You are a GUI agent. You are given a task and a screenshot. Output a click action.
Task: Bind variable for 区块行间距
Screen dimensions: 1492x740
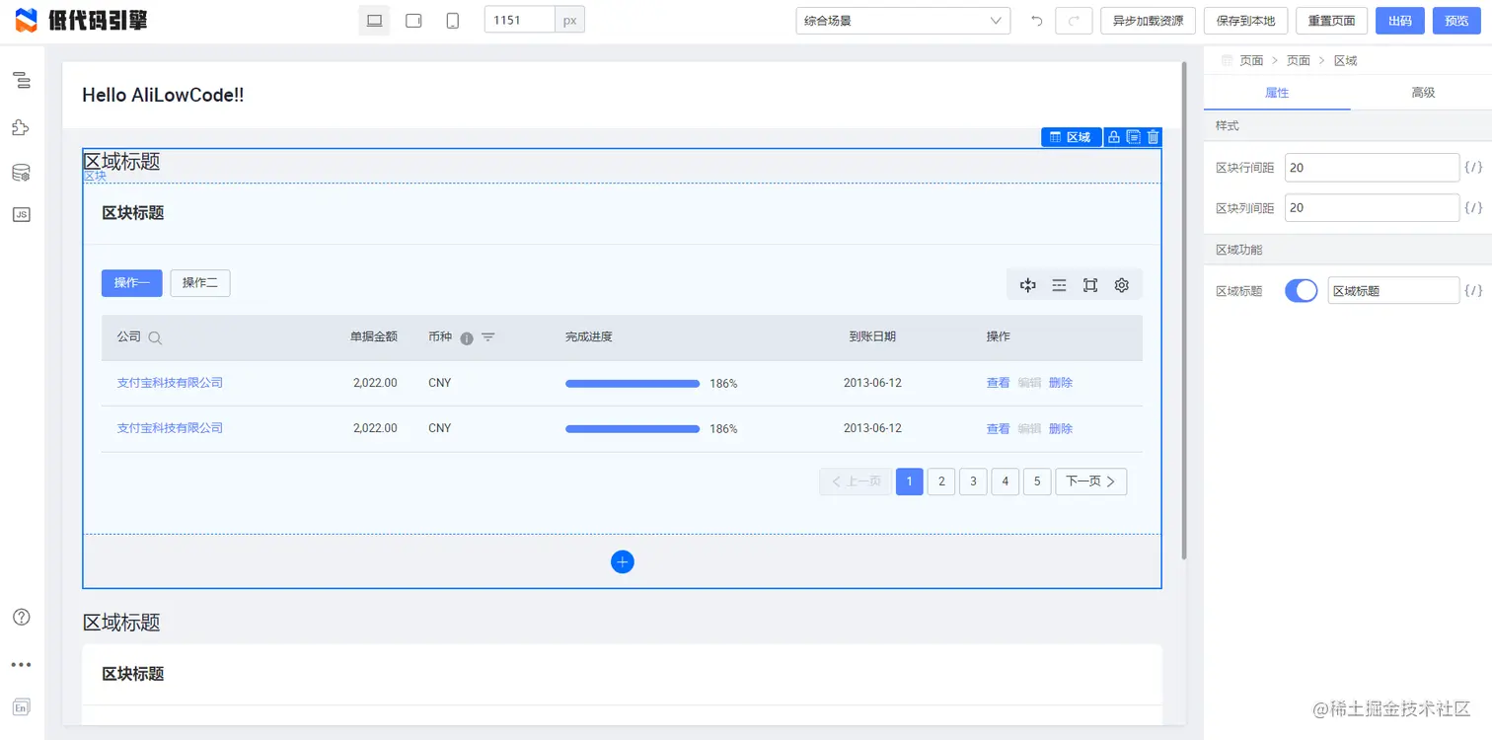pyautogui.click(x=1473, y=168)
